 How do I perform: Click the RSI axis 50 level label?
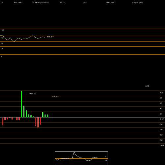point(2,43)
